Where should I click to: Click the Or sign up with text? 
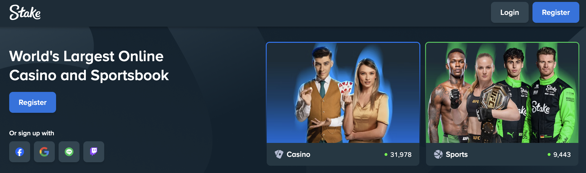point(32,133)
